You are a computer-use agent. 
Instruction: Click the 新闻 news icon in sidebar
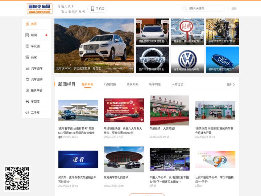(27, 35)
